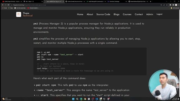Click the Logout button
Viewport: 180px width, 101px height.
pyautogui.click(x=159, y=14)
